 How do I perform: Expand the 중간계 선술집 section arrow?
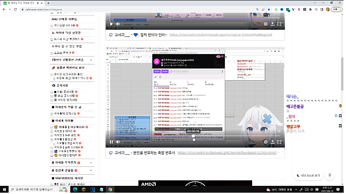(90, 170)
